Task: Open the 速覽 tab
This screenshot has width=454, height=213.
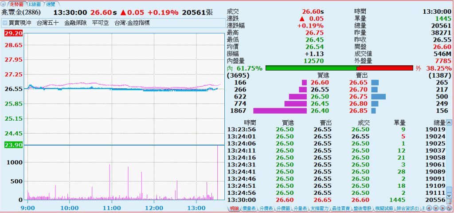Action: [x=51, y=4]
